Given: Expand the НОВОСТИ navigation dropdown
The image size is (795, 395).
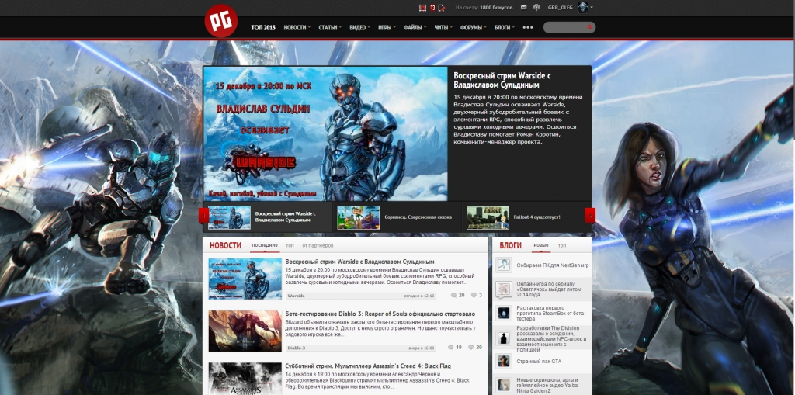Looking at the screenshot, I should 309,28.
